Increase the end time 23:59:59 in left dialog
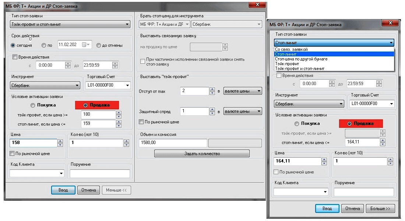The image size is (405, 221). click(115, 63)
